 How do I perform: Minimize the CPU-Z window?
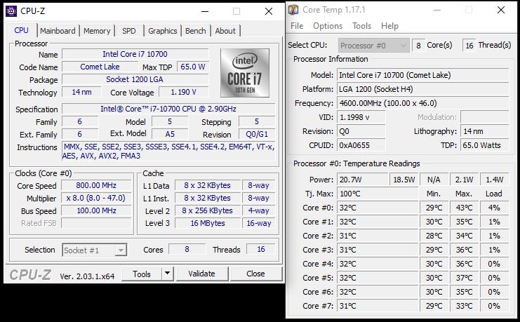204,11
